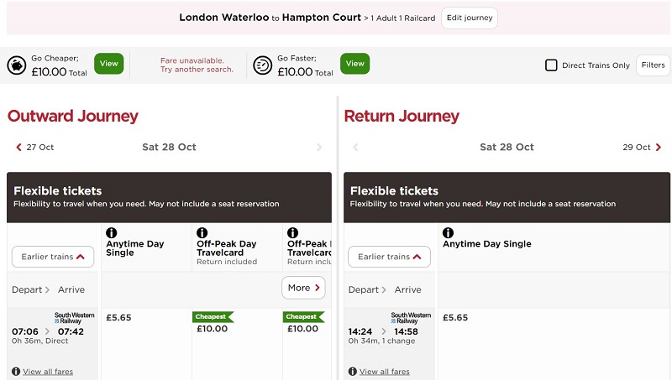Show More outward ticket types
Viewport: 672px width, 380px height.
[x=303, y=288]
